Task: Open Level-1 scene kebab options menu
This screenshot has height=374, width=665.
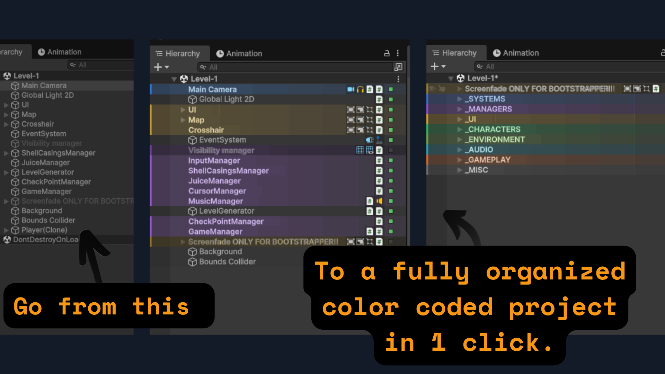Action: point(398,79)
